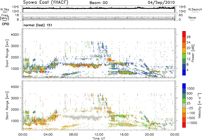Click the 'N.Search' legend label
202x140 pixels.
(x=195, y=9)
